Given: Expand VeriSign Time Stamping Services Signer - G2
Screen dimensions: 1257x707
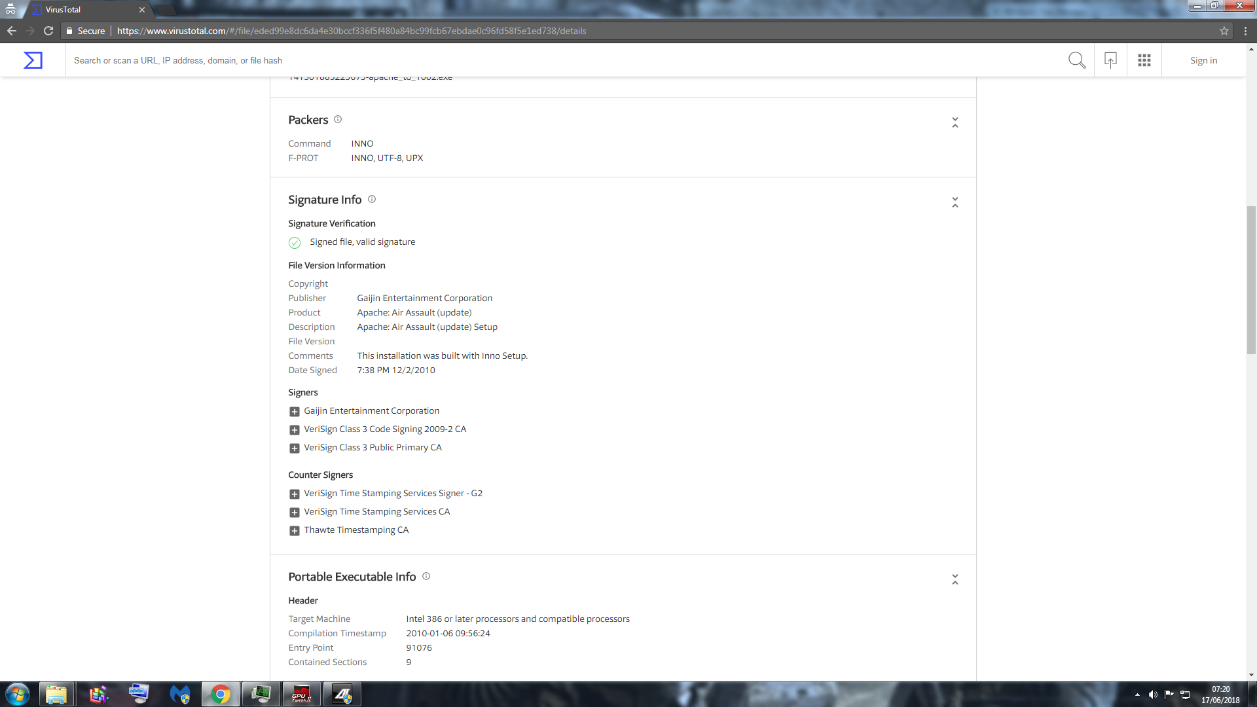Looking at the screenshot, I should click(x=295, y=494).
